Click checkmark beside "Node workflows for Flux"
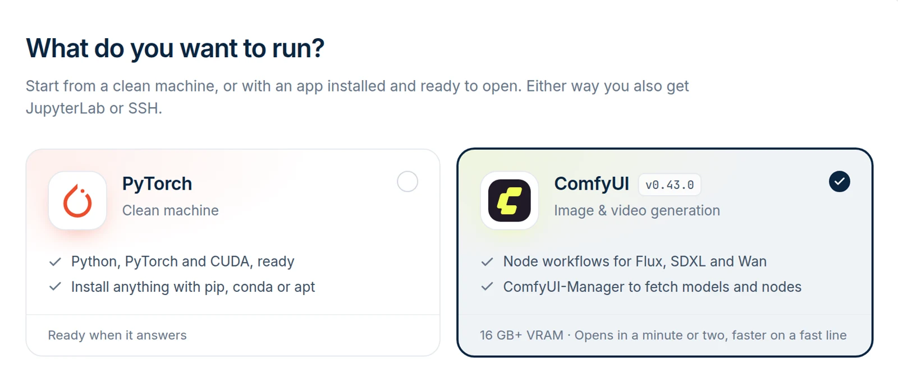 [487, 261]
